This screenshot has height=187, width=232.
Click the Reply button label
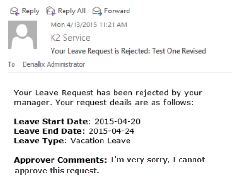30,11
